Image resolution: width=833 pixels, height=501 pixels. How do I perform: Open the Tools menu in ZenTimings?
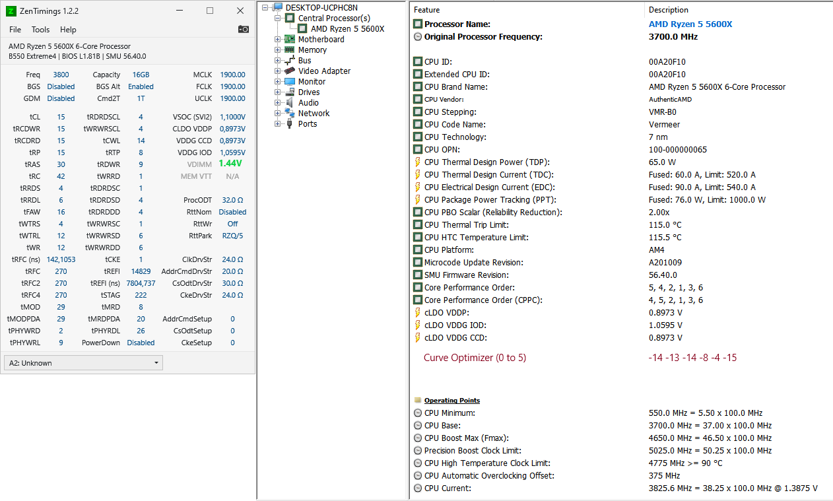pyautogui.click(x=40, y=29)
